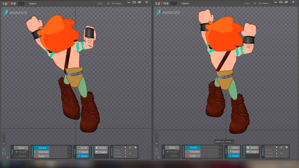Toggle Bones selectable dot in left Options

(125, 150)
